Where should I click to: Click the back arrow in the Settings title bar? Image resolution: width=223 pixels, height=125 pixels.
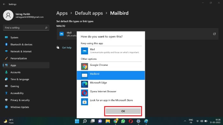click(4, 4)
